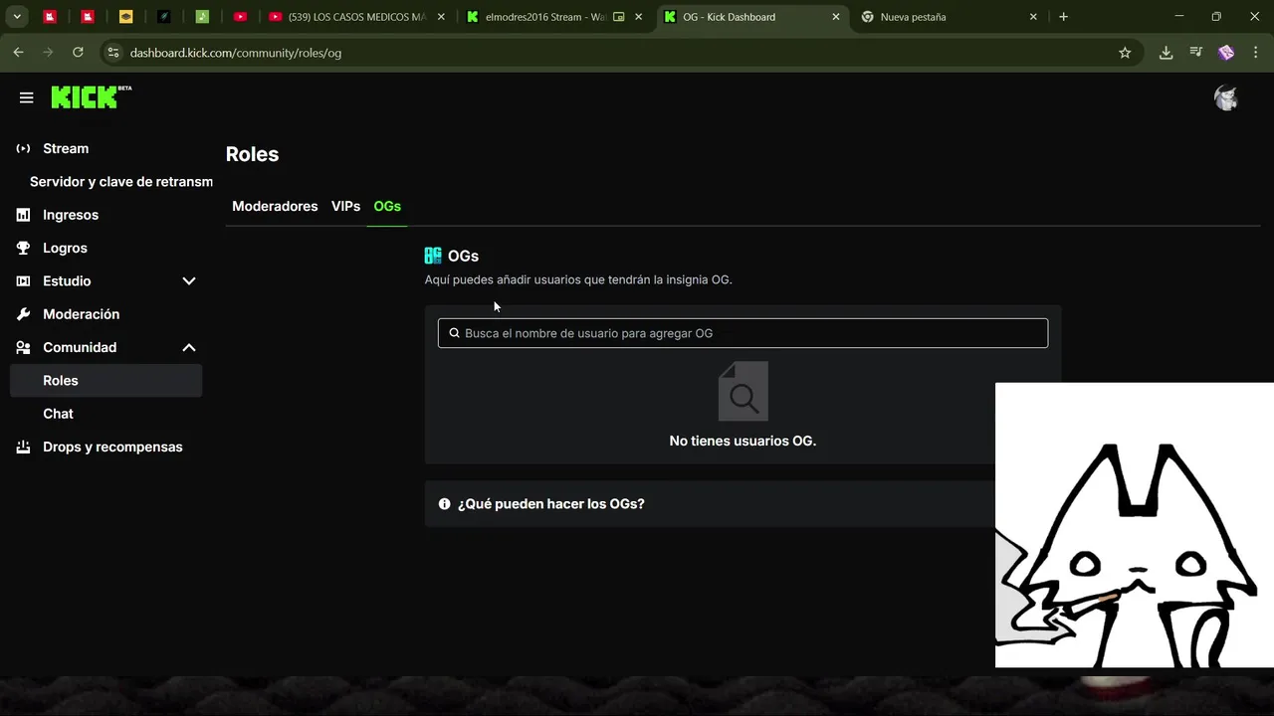Open the Chrome profile avatar

coord(1226,53)
